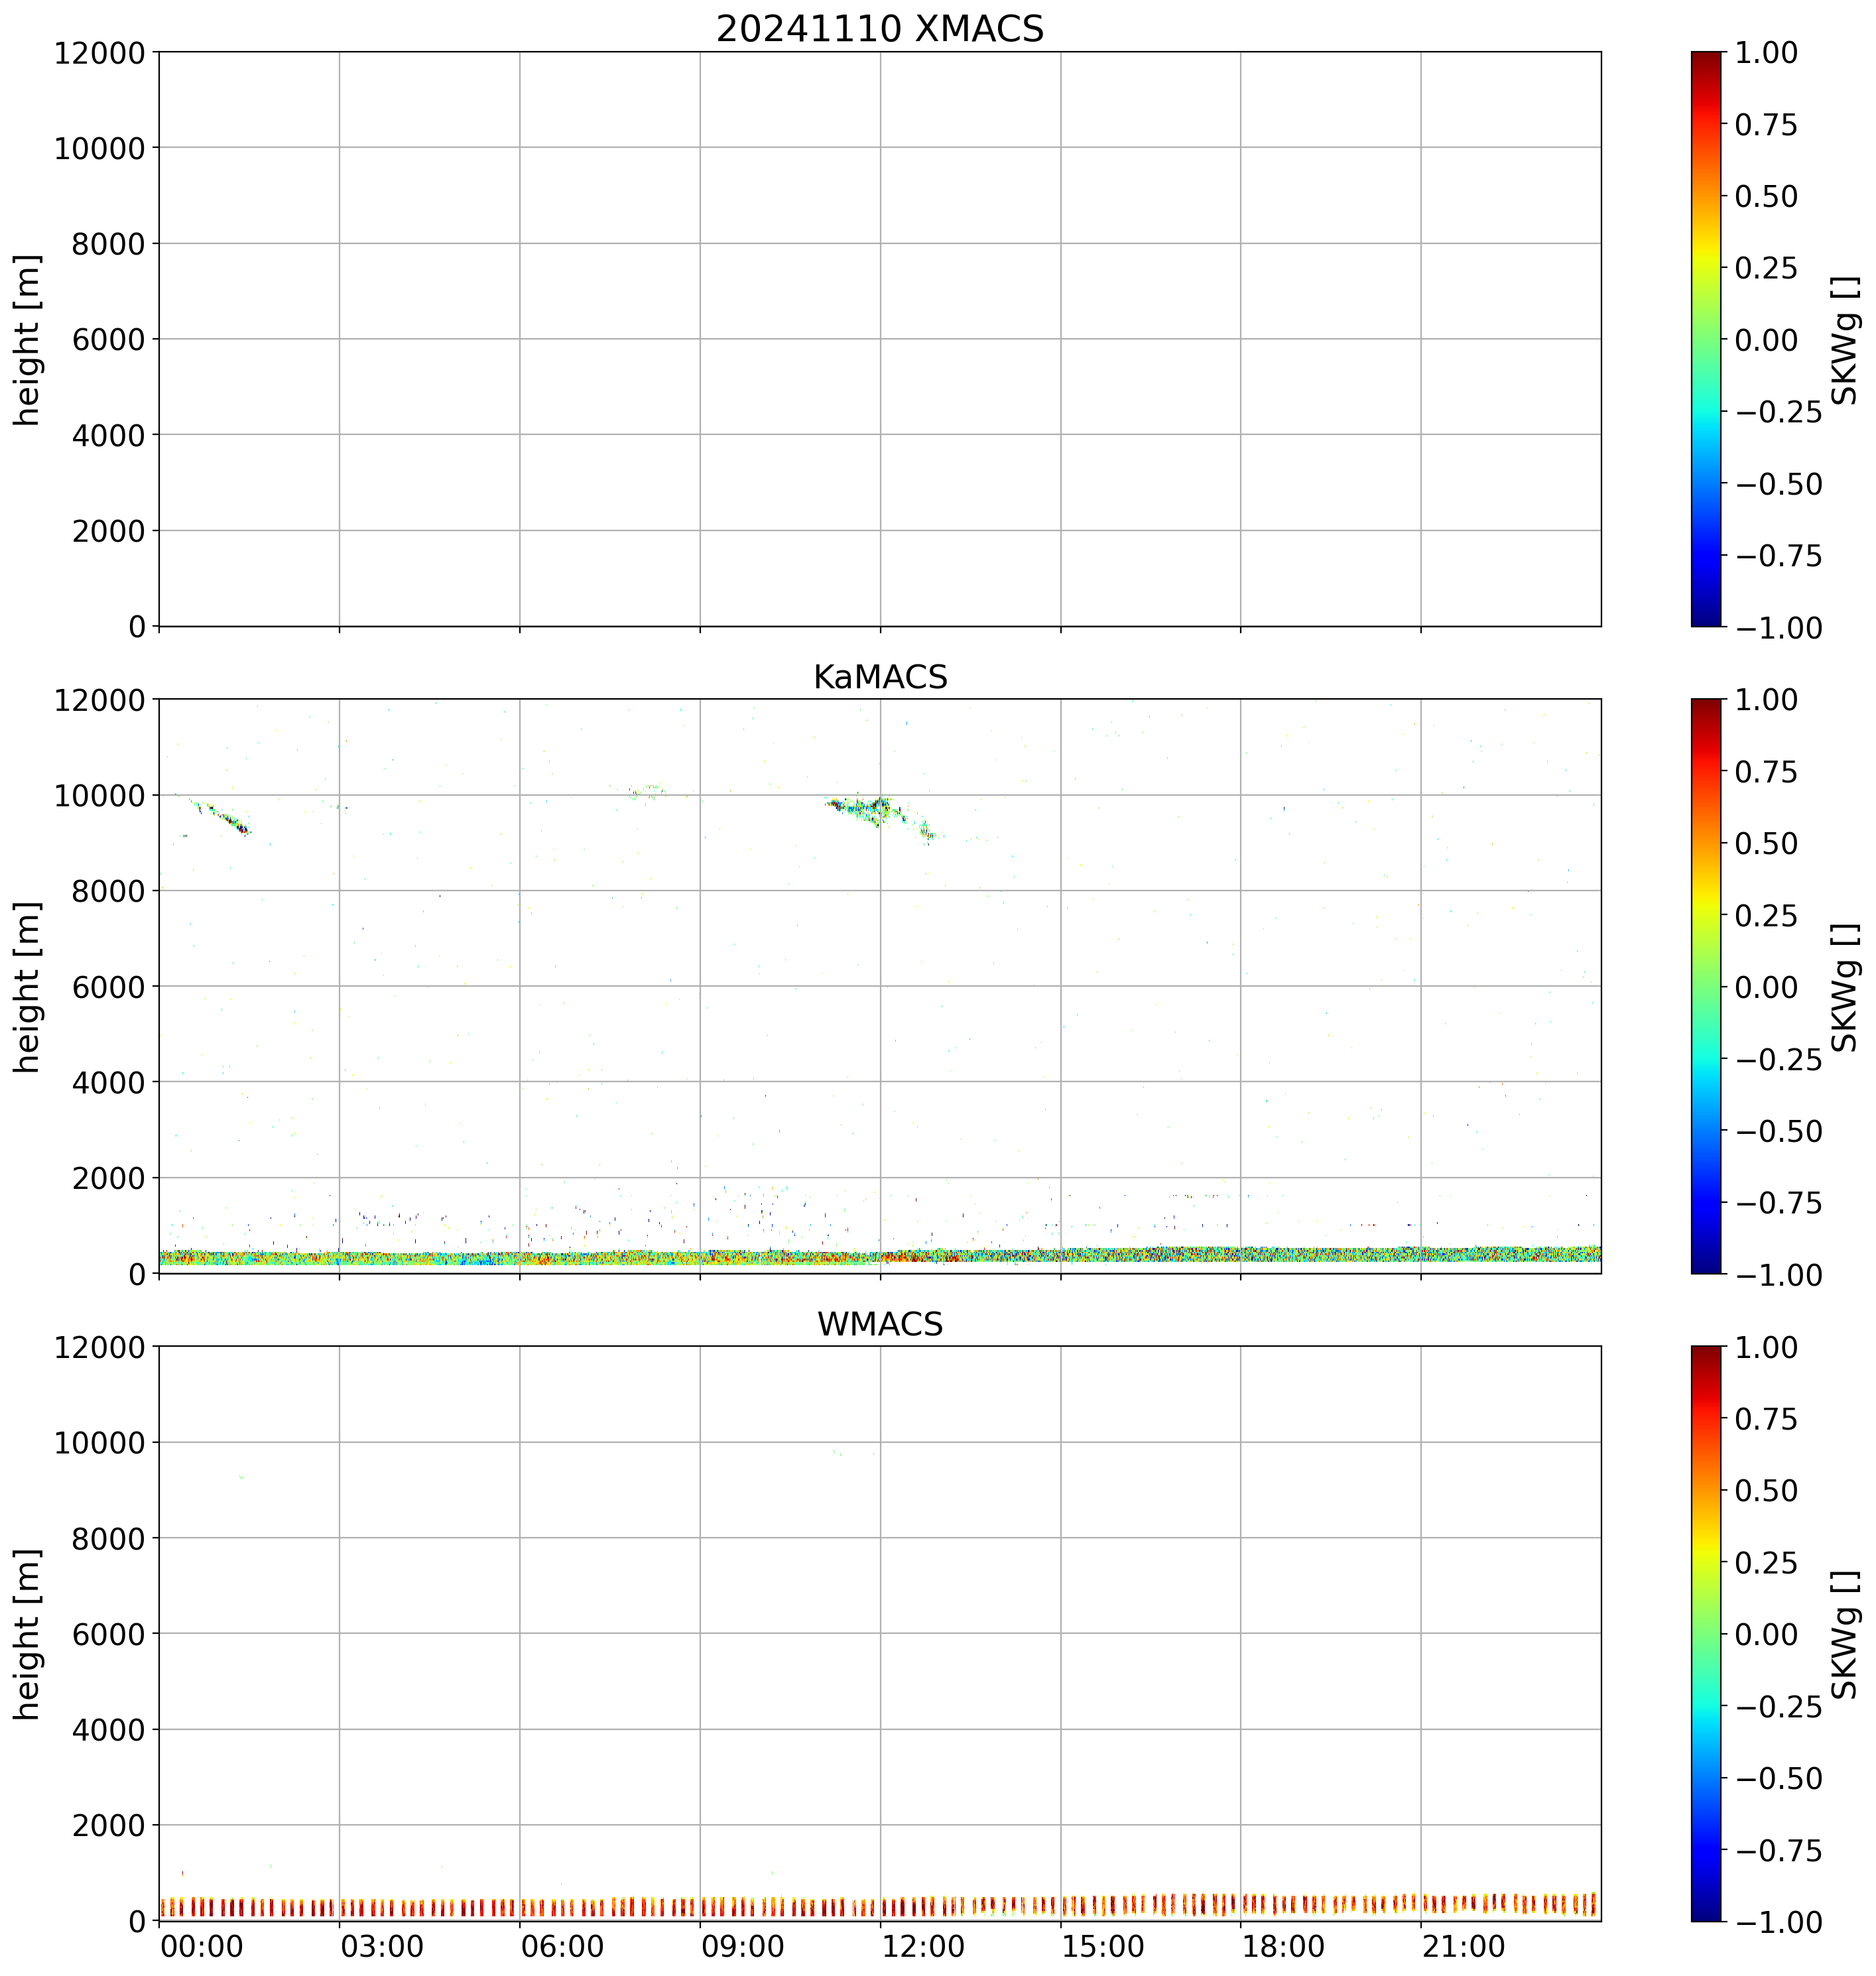Click the top XMACS colorbar
Viewport: 1876px width, 1976px height.
tap(1706, 339)
